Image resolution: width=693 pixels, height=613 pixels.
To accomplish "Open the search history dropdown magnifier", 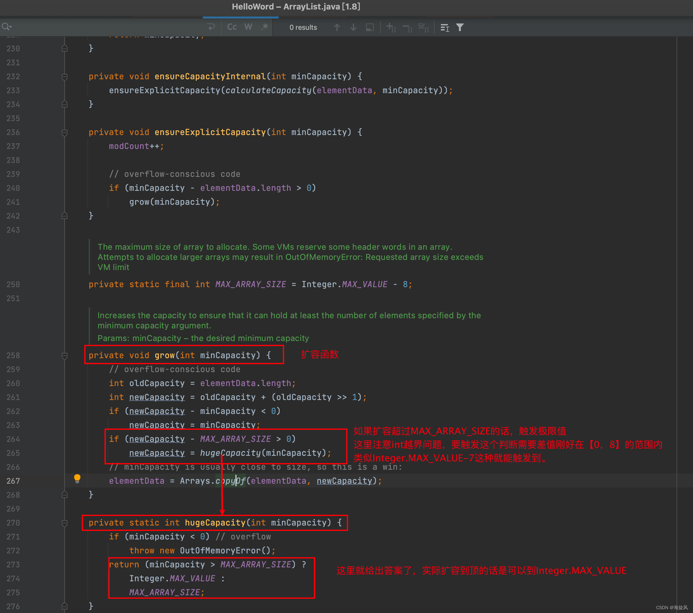I will pos(7,27).
